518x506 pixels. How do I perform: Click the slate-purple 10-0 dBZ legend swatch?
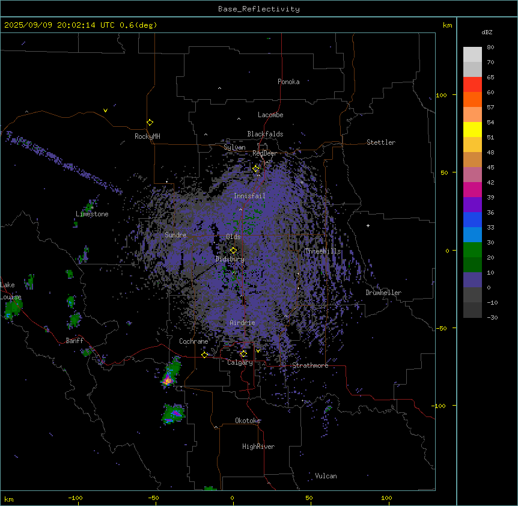[x=472, y=280]
